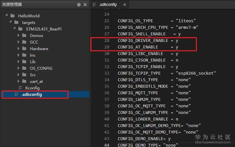Screen dimensions: 235x147
Task: Expand the GCC folder arrow
Action: [x=18, y=42]
